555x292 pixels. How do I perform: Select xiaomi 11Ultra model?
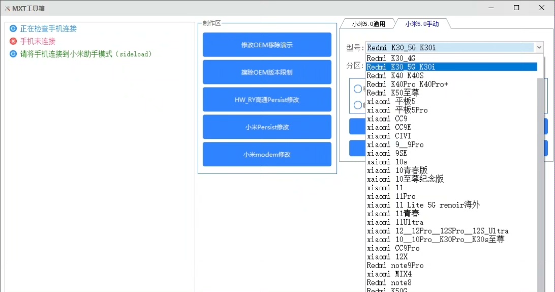pos(452,222)
